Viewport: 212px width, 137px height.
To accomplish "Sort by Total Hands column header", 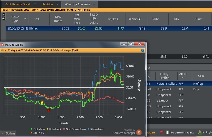I will pyautogui.click(x=58, y=19).
